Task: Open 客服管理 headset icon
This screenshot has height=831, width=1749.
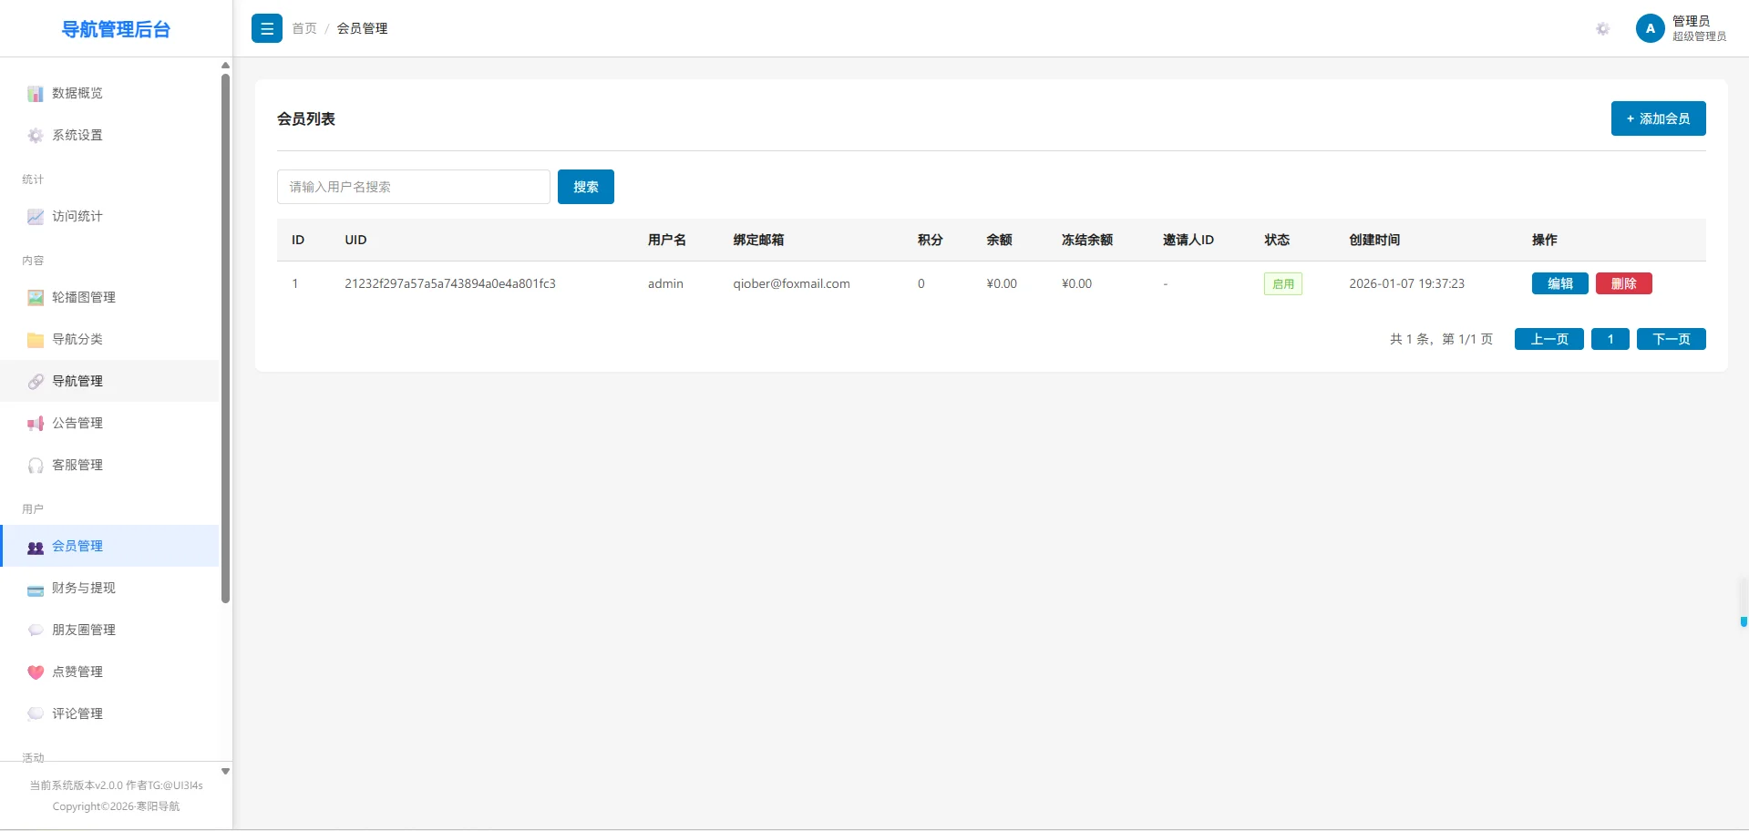Action: point(36,466)
